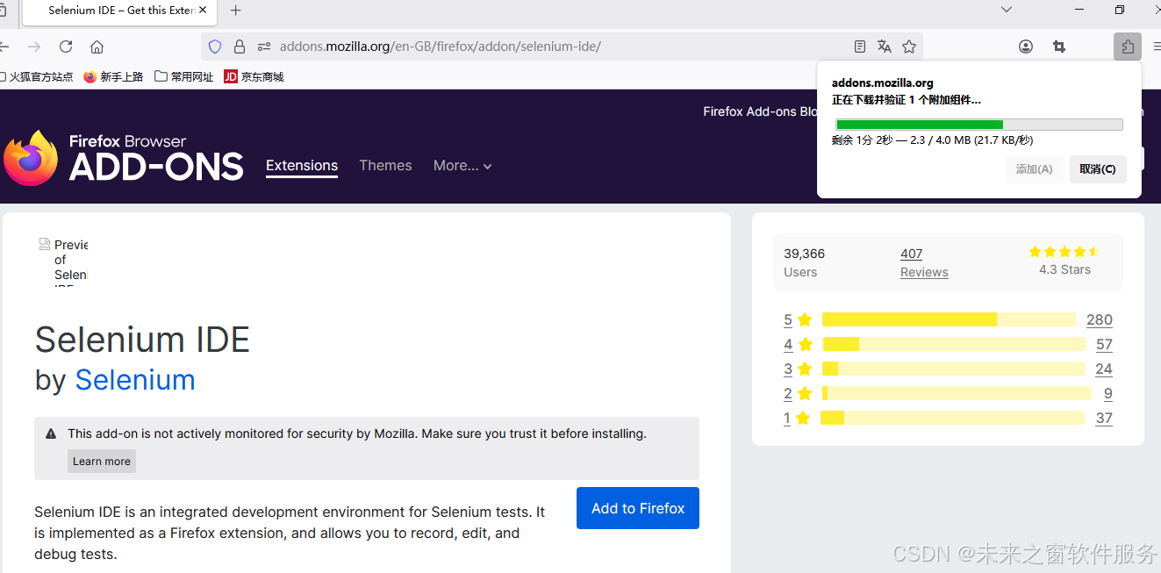
Task: Bookmark this page with the star
Action: pos(909,47)
